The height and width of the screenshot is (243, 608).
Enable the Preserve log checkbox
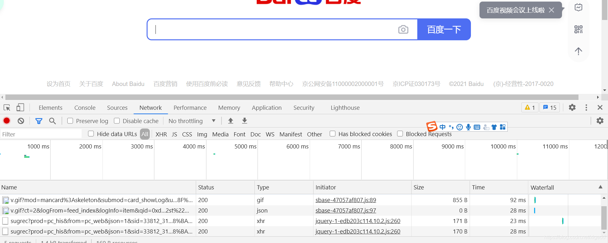click(70, 121)
